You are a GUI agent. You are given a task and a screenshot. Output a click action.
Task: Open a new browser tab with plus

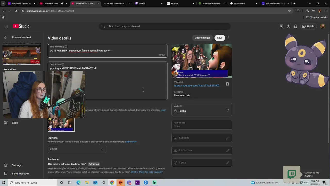pos(294,4)
